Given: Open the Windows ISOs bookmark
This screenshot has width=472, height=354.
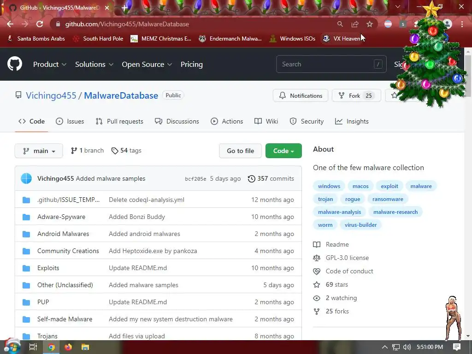Looking at the screenshot, I should click(292, 39).
